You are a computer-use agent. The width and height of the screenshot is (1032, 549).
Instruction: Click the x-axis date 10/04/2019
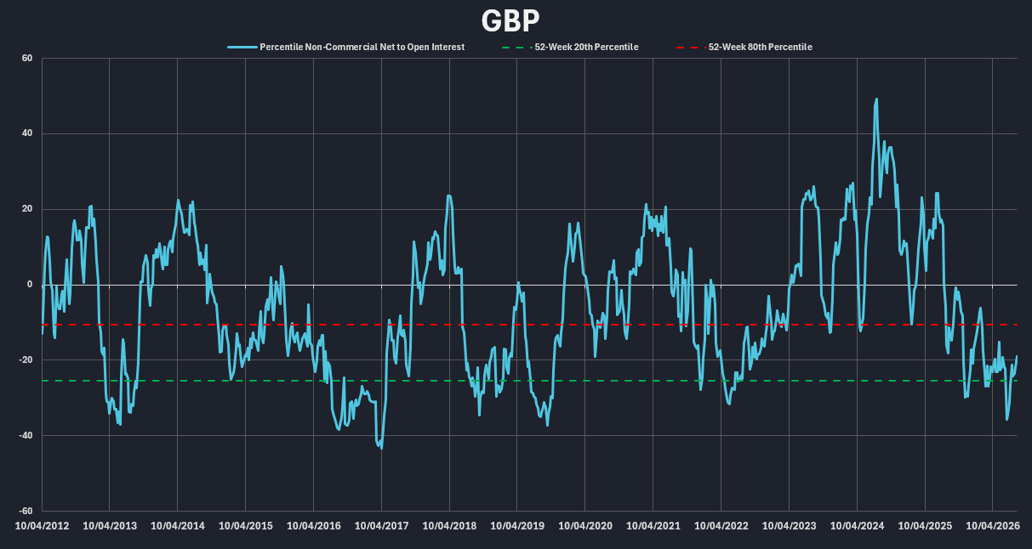[517, 526]
